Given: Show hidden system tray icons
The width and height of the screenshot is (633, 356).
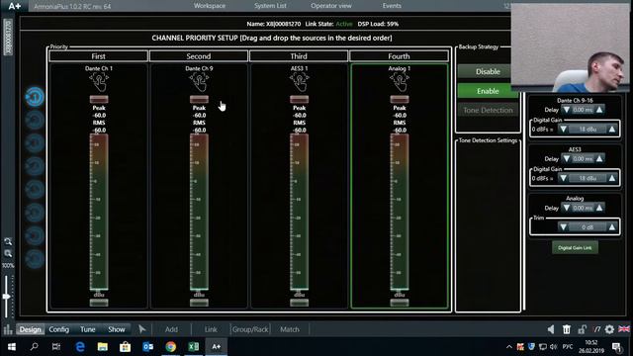Looking at the screenshot, I should (509, 347).
